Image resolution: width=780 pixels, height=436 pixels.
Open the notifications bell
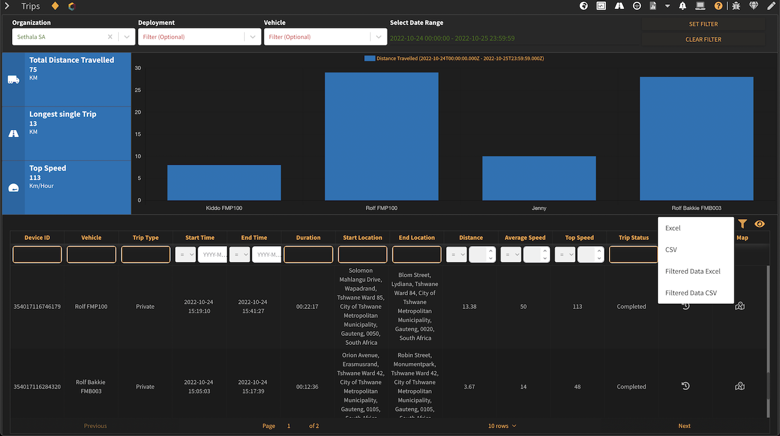click(683, 6)
